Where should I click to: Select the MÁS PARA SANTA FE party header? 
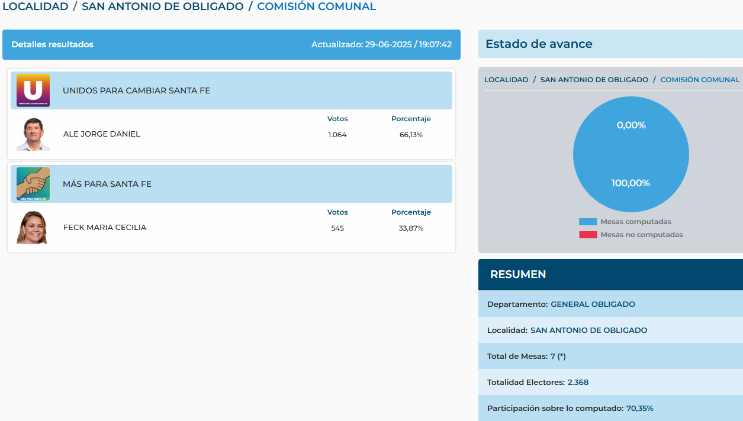(107, 184)
